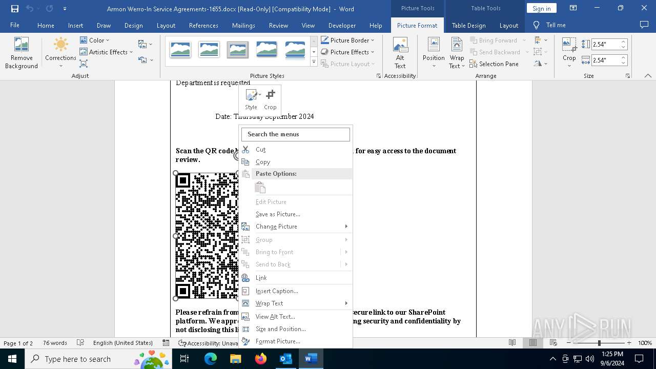Open the Picture Effects dropdown

(x=347, y=52)
